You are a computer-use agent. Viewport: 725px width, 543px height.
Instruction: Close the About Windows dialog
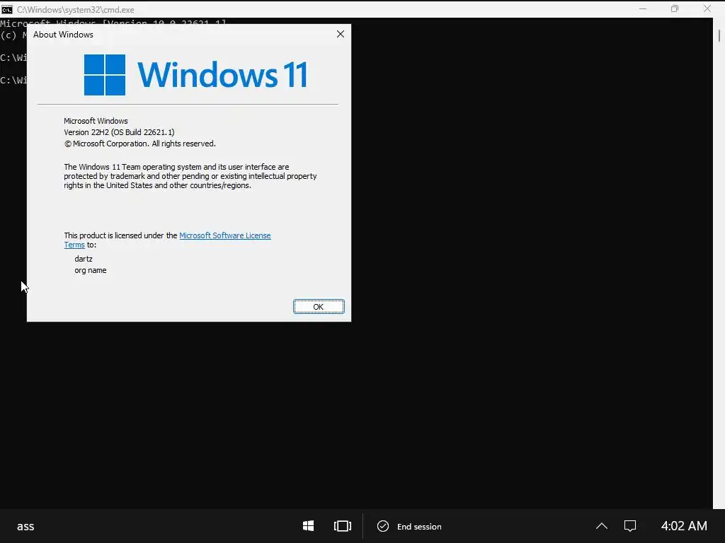coord(341,34)
